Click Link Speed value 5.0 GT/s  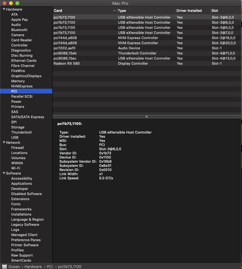coord(106,178)
